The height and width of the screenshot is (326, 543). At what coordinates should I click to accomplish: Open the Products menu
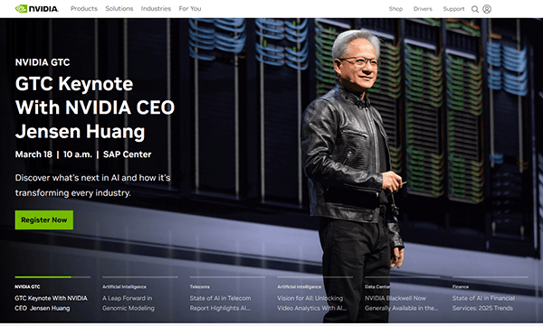pyautogui.click(x=84, y=9)
